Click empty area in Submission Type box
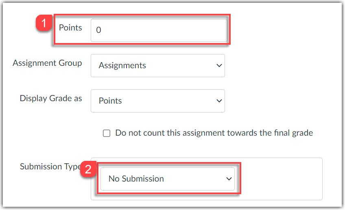 281,179
